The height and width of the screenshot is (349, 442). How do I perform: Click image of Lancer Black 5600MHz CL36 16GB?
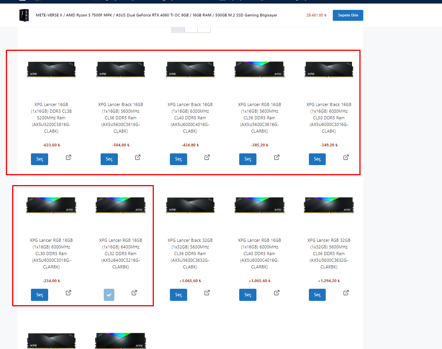pyautogui.click(x=121, y=69)
